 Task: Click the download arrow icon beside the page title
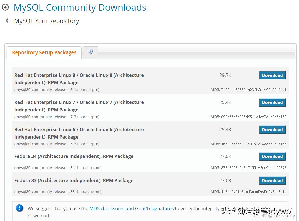click(x=5, y=7)
